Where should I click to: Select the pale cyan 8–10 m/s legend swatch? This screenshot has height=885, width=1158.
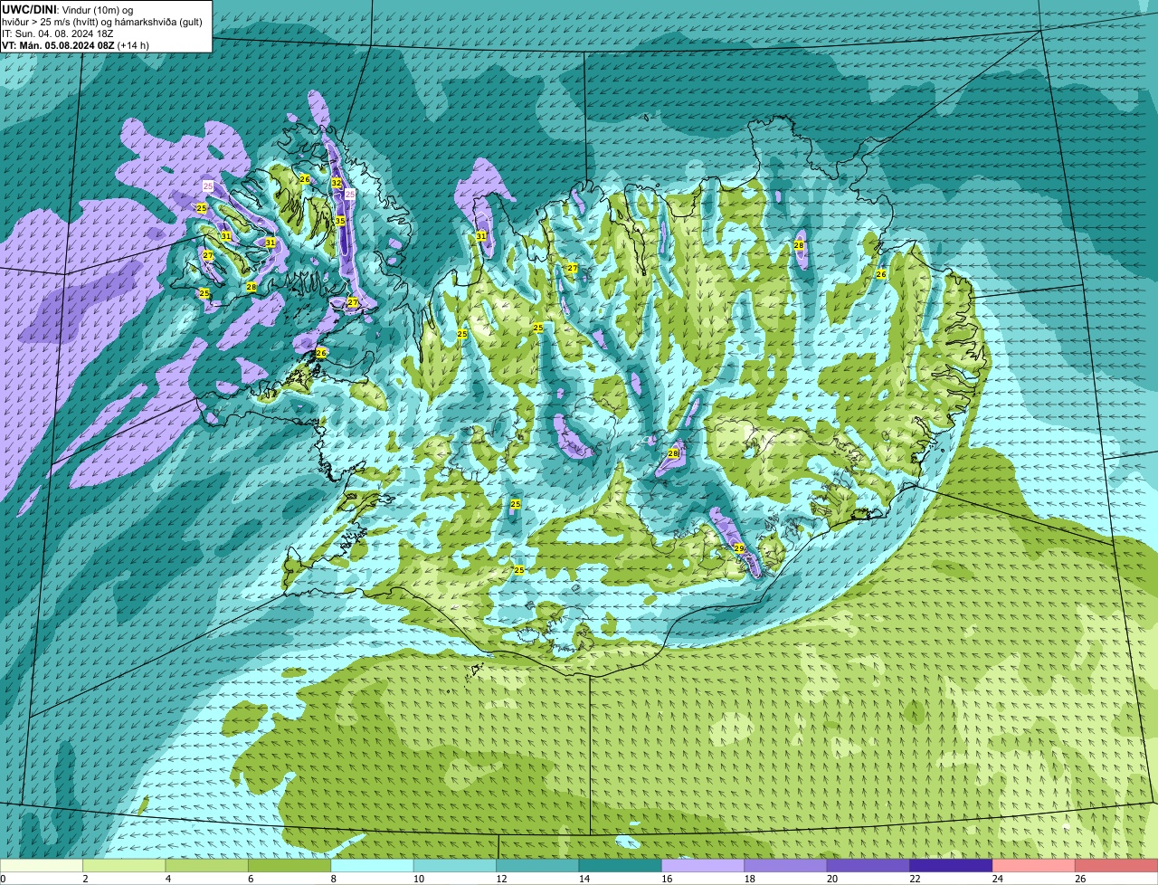(373, 865)
